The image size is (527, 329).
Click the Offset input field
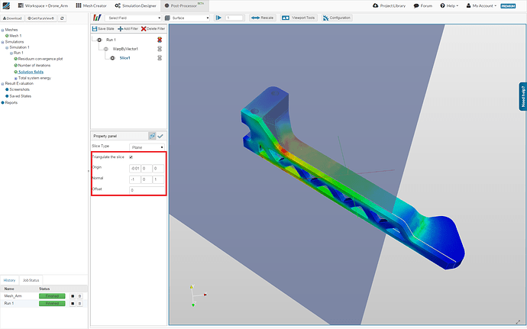click(x=147, y=190)
